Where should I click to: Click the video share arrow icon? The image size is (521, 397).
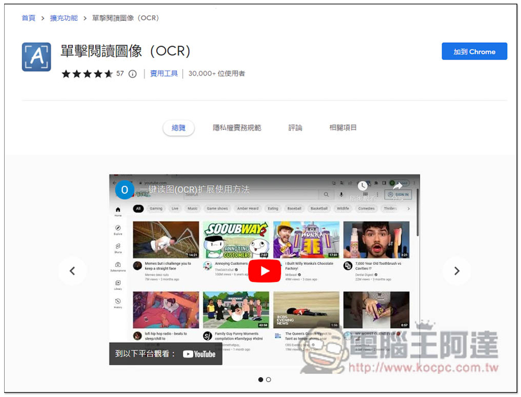[x=398, y=186]
